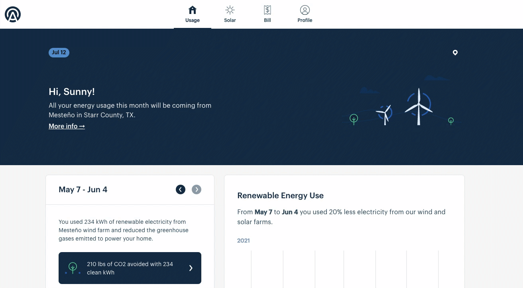523x288 pixels.
Task: Click the large wind turbine illustration
Action: click(419, 107)
